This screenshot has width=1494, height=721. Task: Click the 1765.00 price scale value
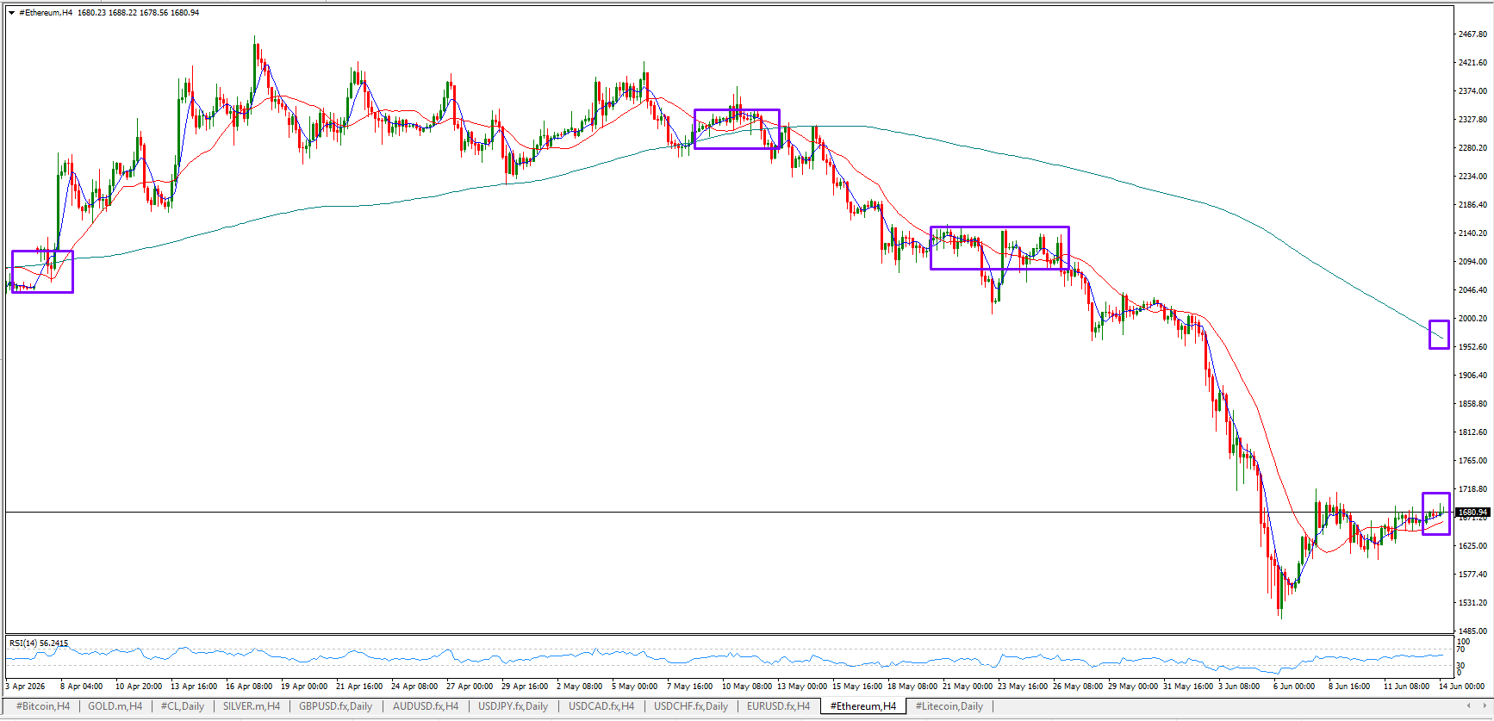[x=1472, y=461]
